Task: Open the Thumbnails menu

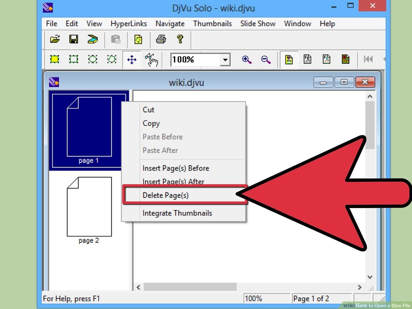Action: point(212,24)
